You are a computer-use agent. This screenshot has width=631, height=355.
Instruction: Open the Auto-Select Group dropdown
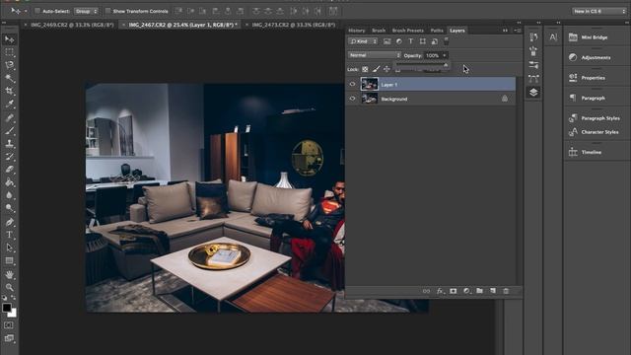86,11
